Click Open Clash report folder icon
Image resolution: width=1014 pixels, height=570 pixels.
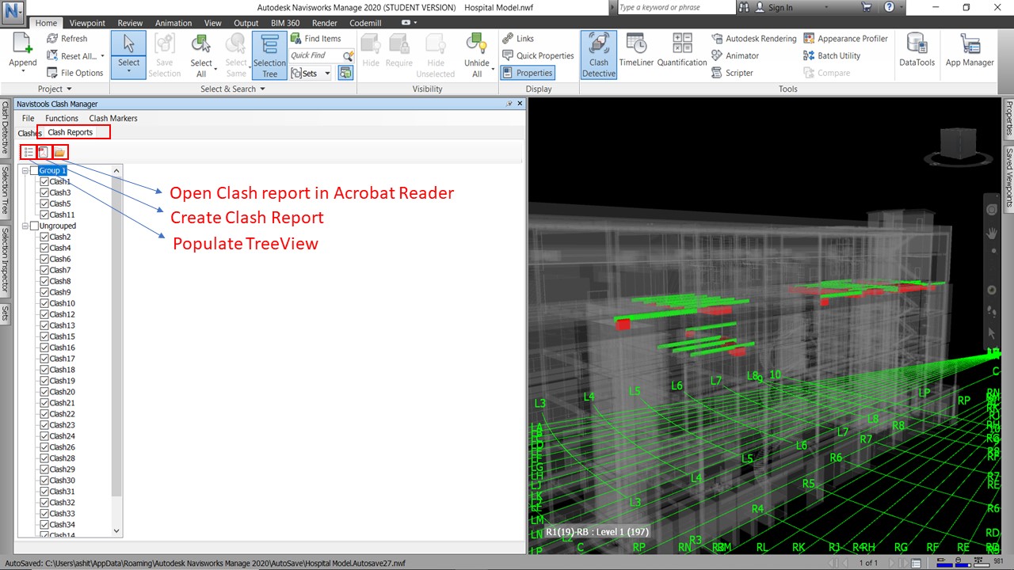tap(60, 152)
